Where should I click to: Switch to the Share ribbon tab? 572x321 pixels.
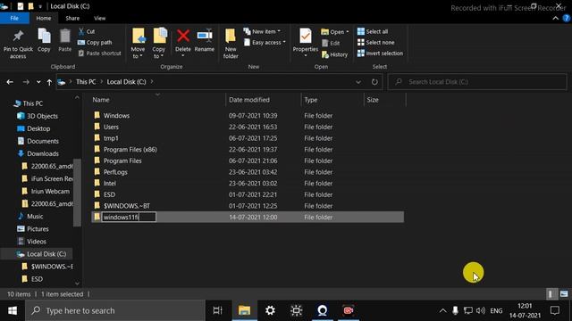[x=72, y=18]
